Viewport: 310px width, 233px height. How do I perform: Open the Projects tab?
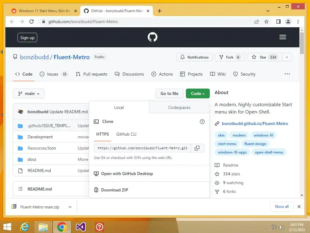click(191, 74)
